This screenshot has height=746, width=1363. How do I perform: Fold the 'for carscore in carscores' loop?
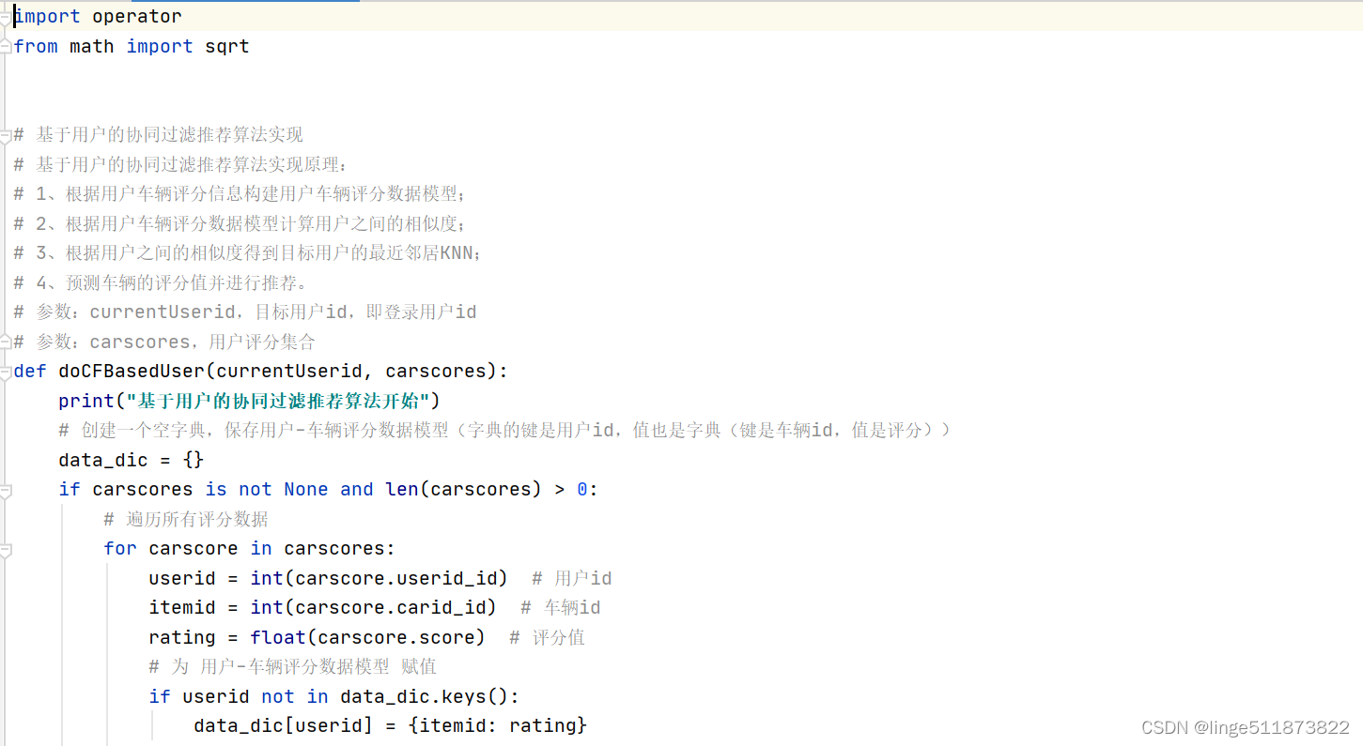coord(6,549)
